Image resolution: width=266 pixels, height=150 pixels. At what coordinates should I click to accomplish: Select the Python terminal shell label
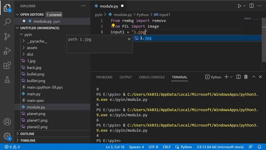point(213,77)
